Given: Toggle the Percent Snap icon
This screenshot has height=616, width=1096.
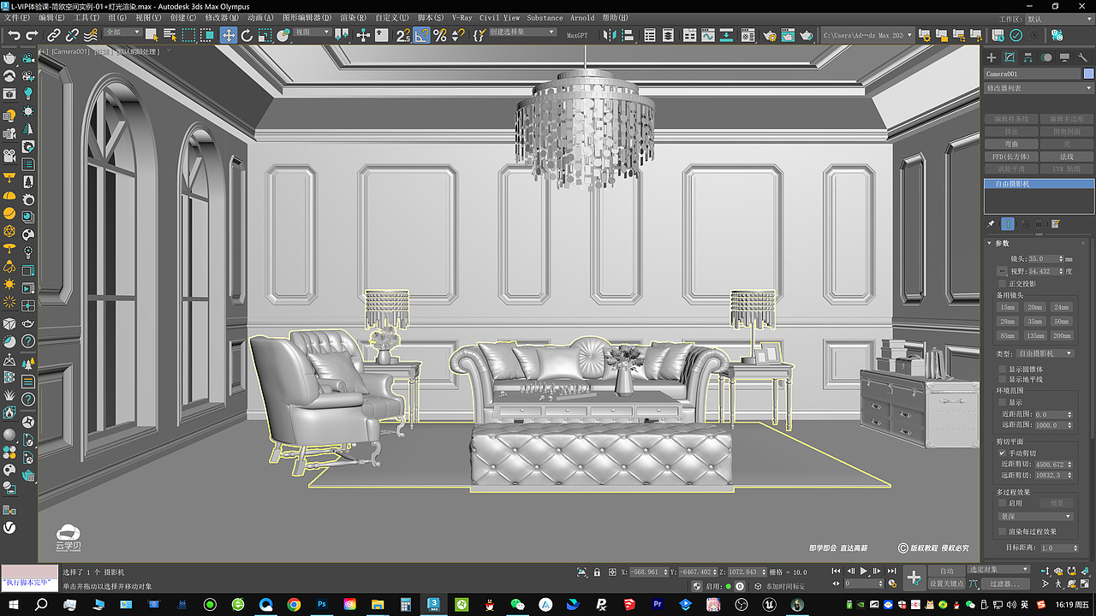Looking at the screenshot, I should point(439,35).
